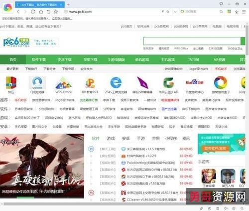The image size is (249, 211).
Task: Switch to the 游戏 list tab
Action: click(x=111, y=138)
